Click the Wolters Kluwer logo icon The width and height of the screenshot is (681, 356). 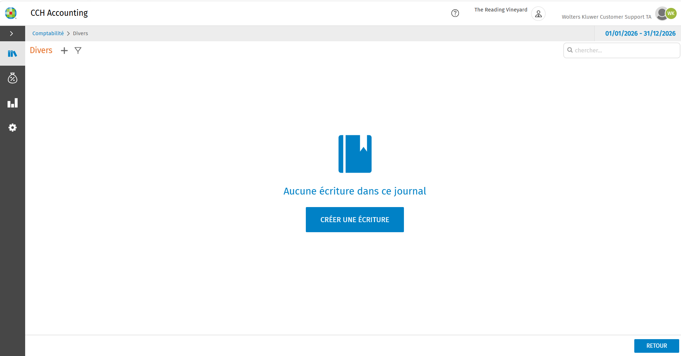11,13
